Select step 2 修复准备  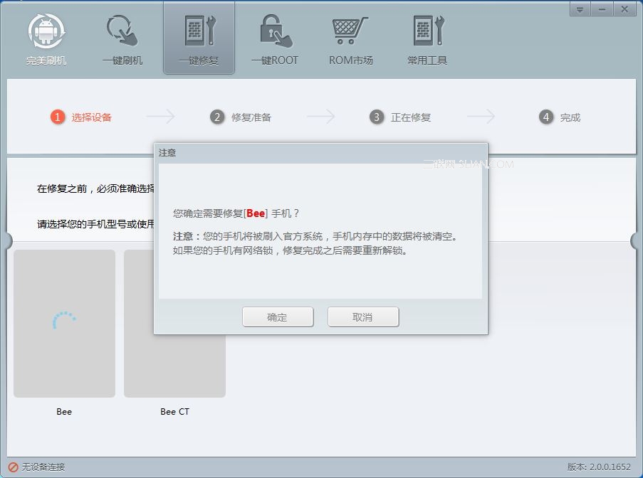pos(241,117)
